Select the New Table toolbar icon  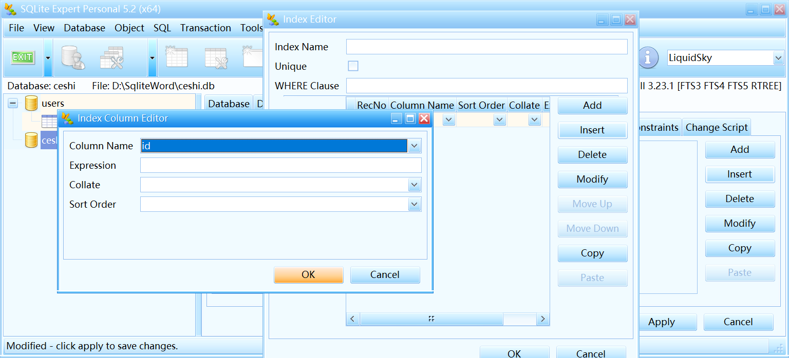pyautogui.click(x=176, y=57)
